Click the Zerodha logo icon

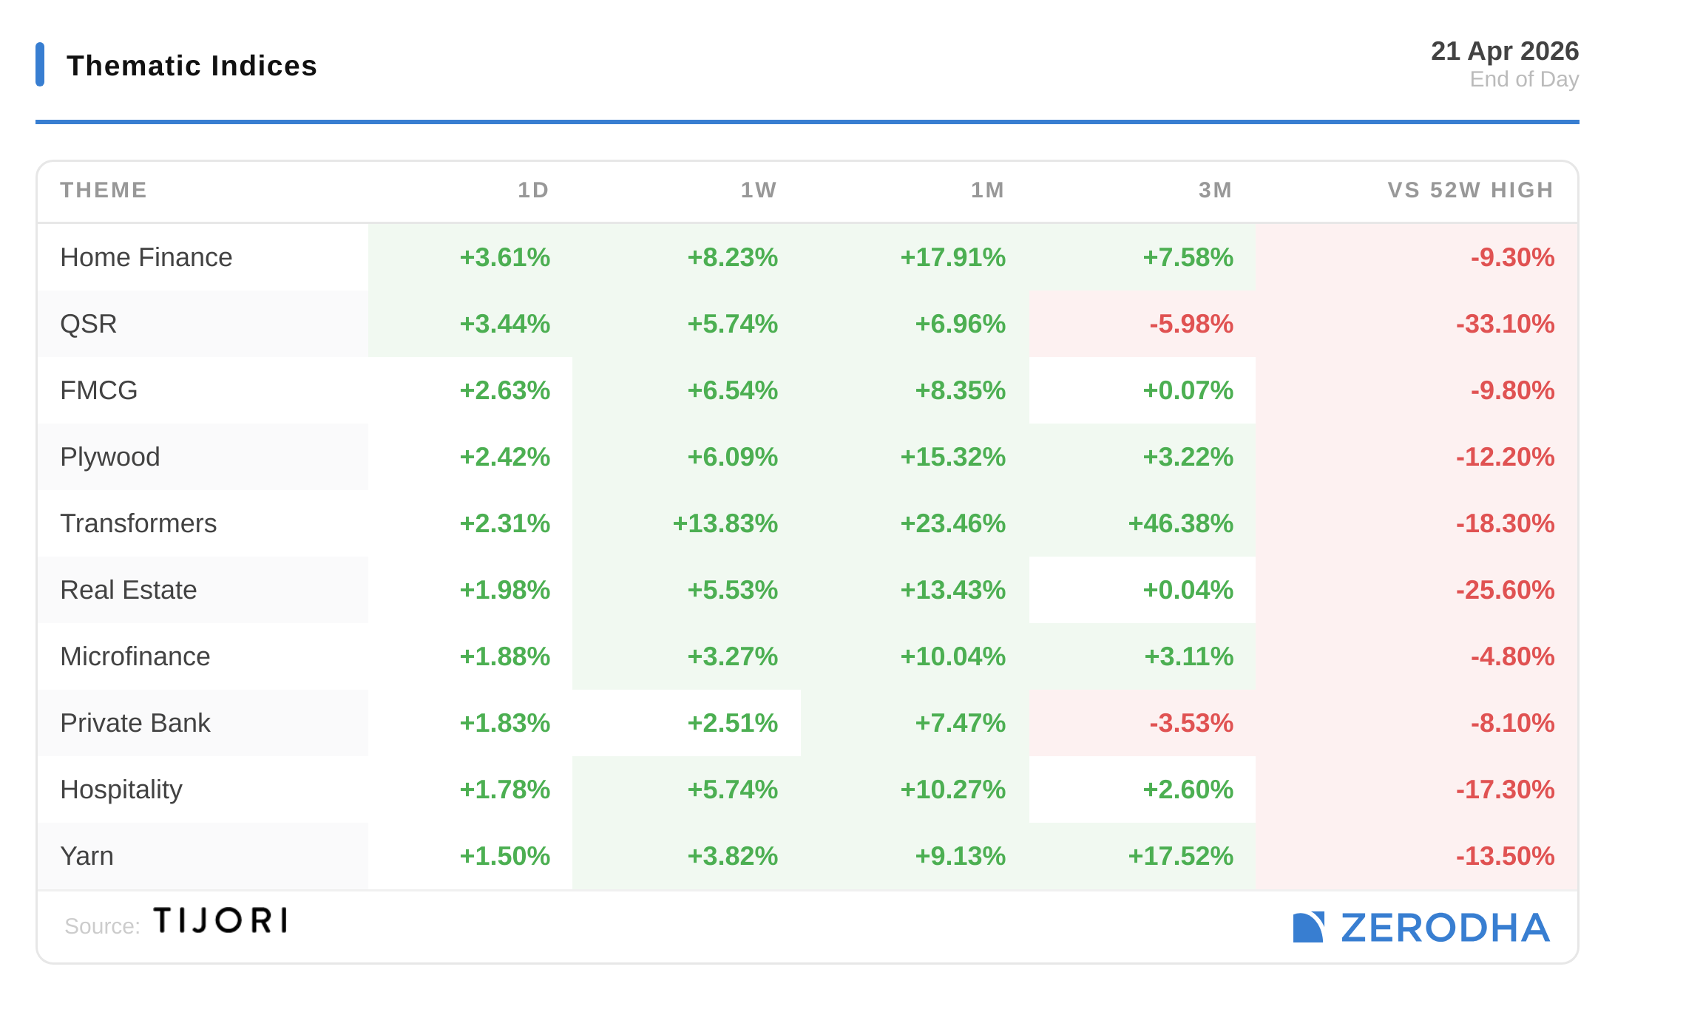(1307, 927)
